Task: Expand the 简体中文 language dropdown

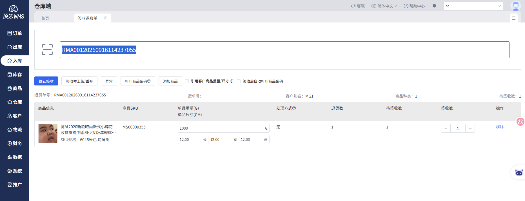Action: click(384, 6)
